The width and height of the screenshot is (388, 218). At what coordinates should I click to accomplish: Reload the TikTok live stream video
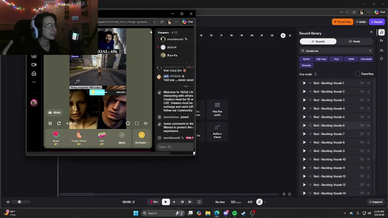pos(59,123)
